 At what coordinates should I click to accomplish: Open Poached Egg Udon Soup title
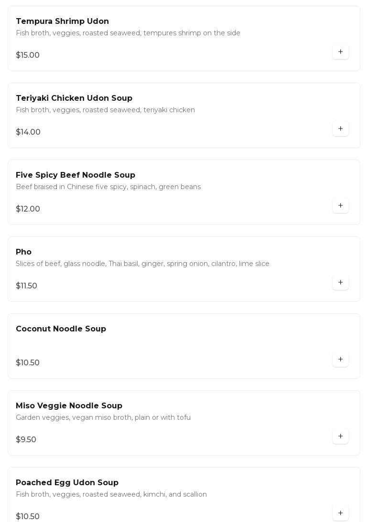coord(67,483)
